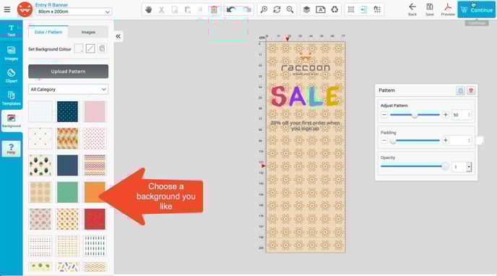The width and height of the screenshot is (497, 276).
Task: Toggle the grid display icon
Action: pyautogui.click(x=351, y=10)
